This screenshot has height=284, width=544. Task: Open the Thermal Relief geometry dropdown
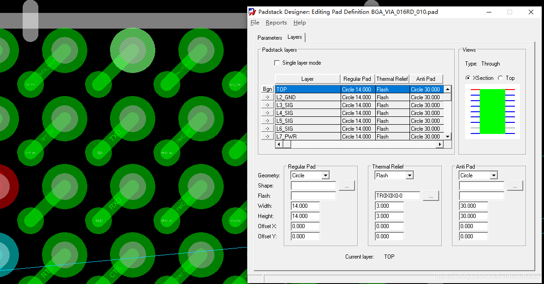tap(409, 175)
